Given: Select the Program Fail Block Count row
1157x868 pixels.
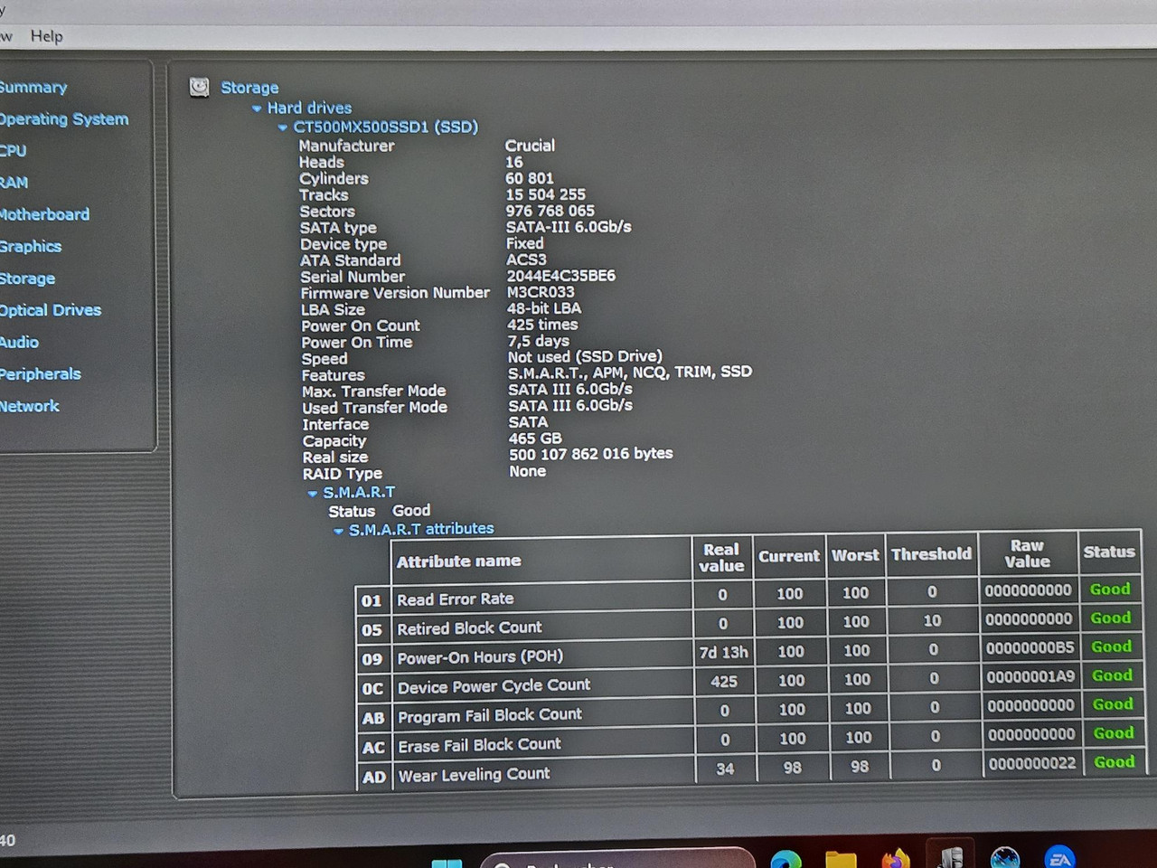Looking at the screenshot, I should click(x=749, y=712).
